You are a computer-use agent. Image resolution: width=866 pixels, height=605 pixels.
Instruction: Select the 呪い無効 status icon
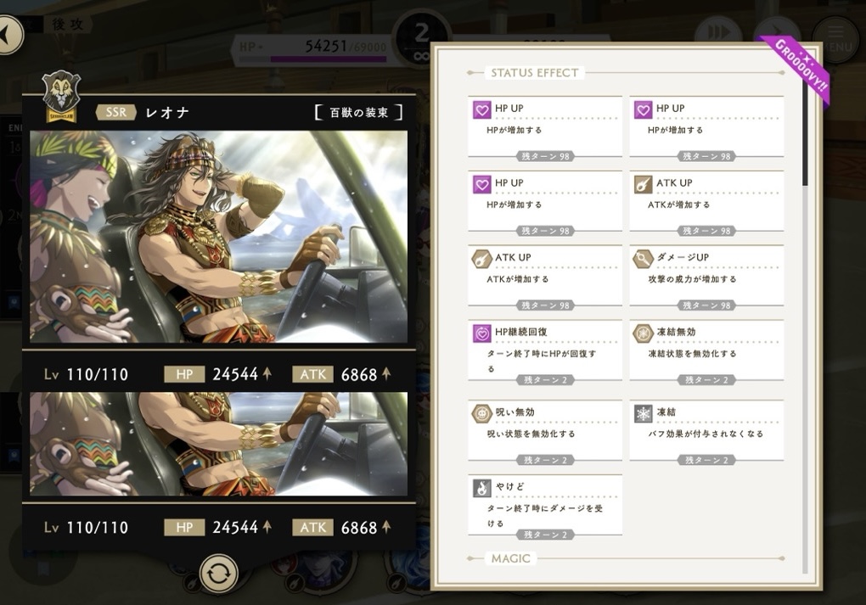481,413
